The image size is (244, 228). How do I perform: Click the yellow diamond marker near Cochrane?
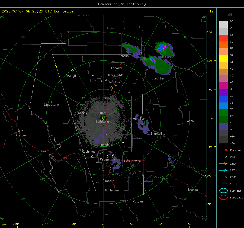click(x=93, y=157)
